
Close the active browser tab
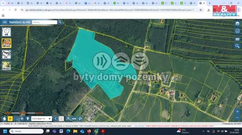[x=204, y=3]
